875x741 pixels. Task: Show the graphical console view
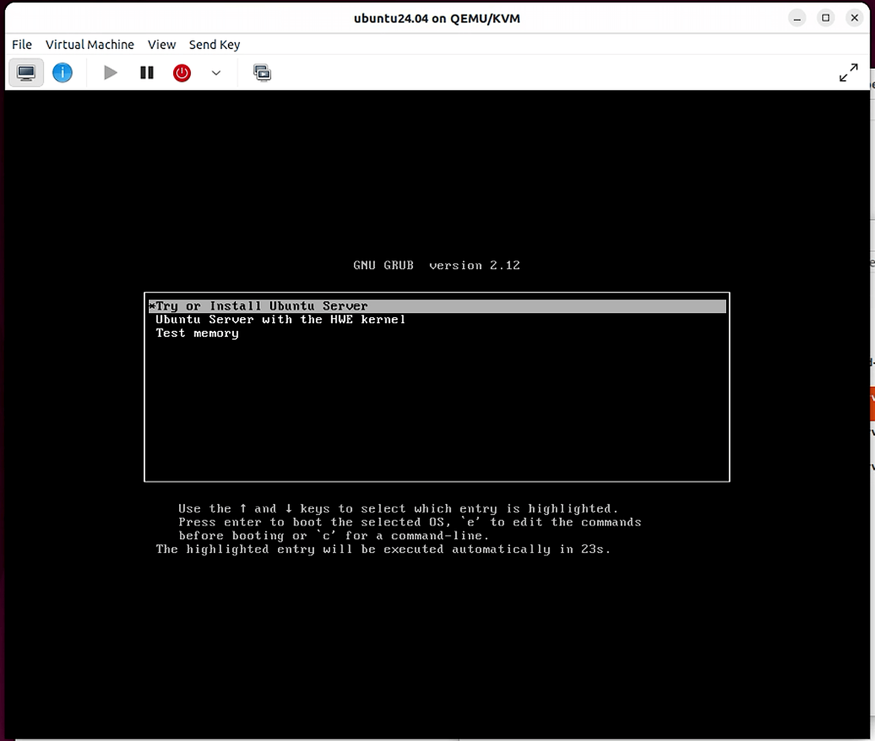click(26, 73)
